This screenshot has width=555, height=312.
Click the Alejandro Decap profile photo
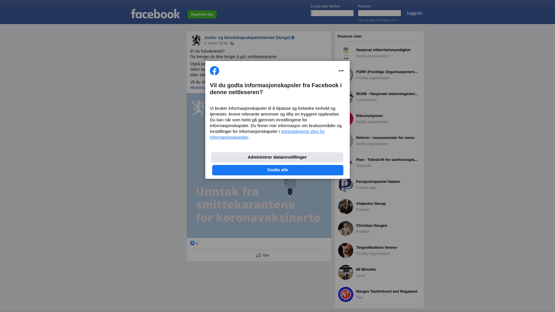pyautogui.click(x=346, y=207)
